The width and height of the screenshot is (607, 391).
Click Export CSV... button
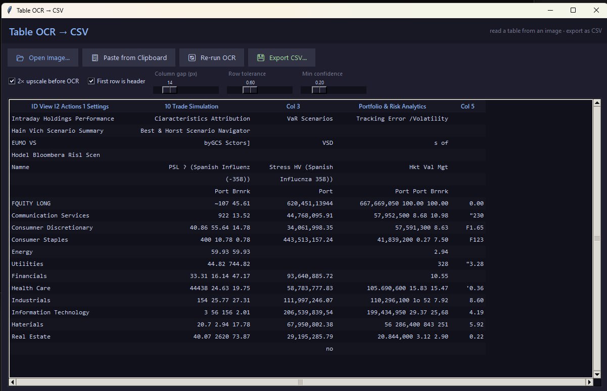coord(282,58)
